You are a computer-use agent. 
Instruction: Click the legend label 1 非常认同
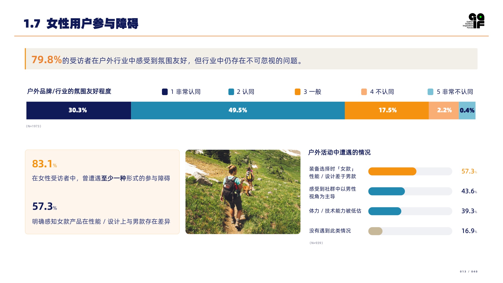186,92
